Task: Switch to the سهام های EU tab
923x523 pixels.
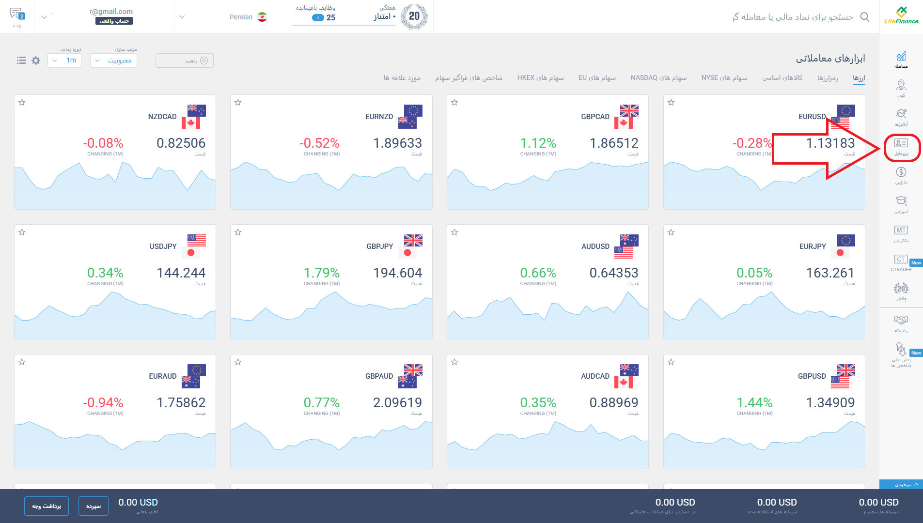Action: (x=597, y=78)
